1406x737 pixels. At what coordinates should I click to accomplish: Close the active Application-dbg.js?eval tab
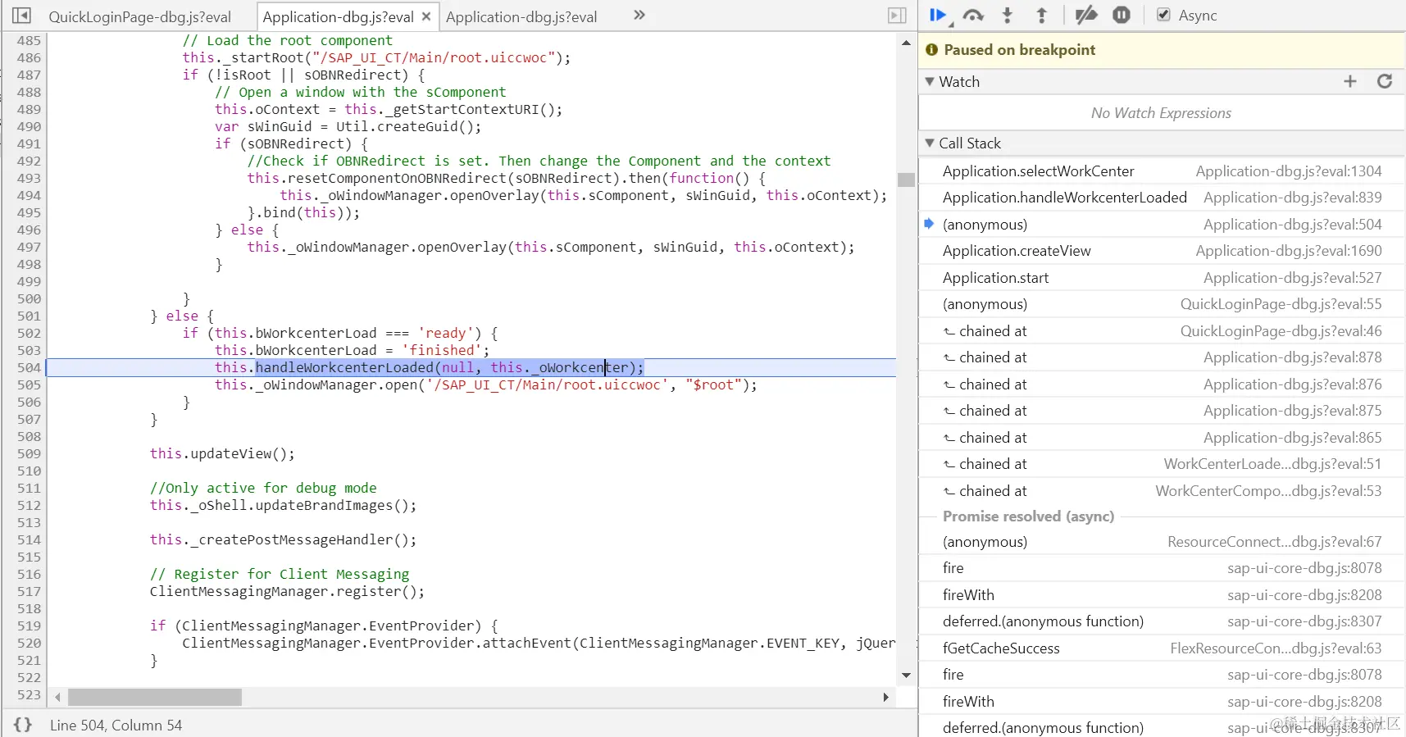tap(426, 16)
